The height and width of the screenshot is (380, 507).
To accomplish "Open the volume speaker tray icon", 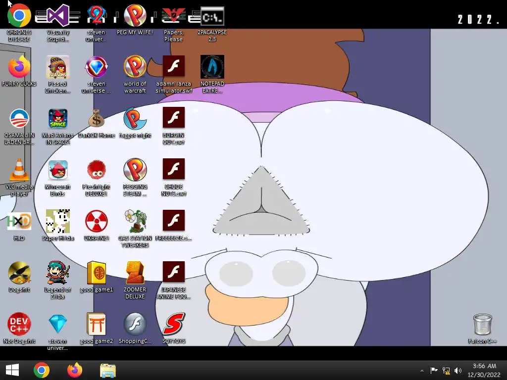I will [x=458, y=371].
